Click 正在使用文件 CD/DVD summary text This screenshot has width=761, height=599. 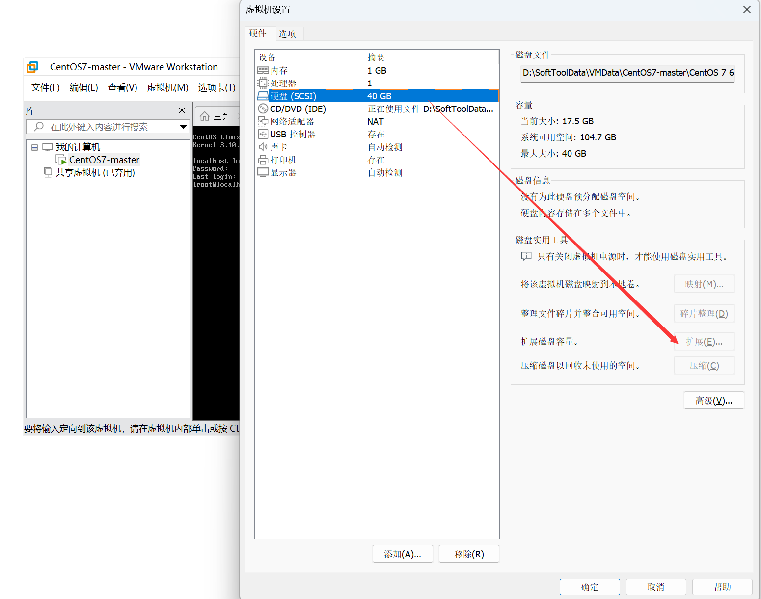coord(431,109)
